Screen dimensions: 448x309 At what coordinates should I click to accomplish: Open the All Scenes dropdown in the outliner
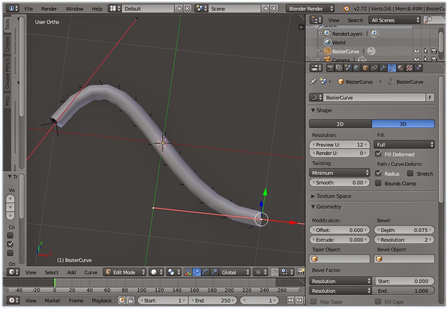(x=393, y=20)
